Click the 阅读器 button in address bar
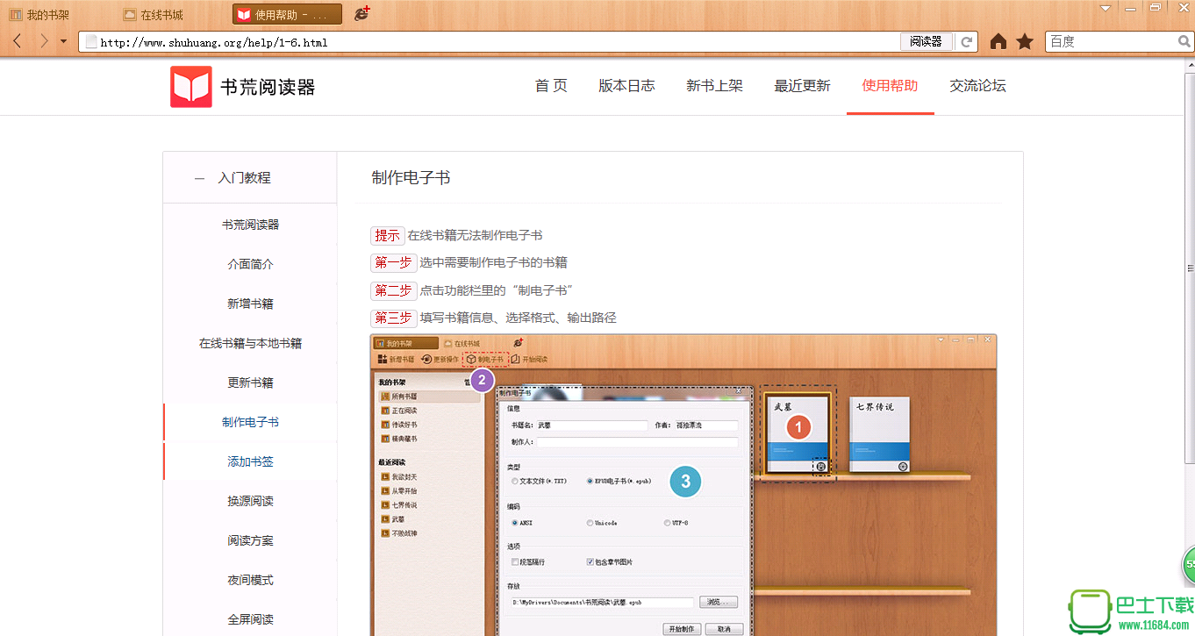 pyautogui.click(x=926, y=41)
